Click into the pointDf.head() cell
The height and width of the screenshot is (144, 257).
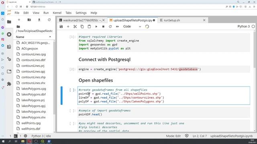pos(163,112)
